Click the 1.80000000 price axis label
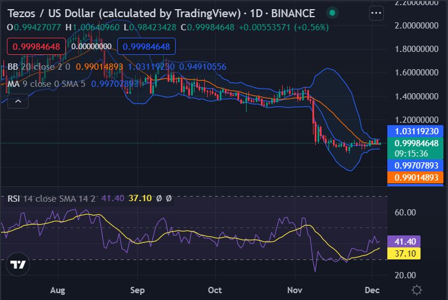Viewport: 448px width, 300px height. pos(417,49)
